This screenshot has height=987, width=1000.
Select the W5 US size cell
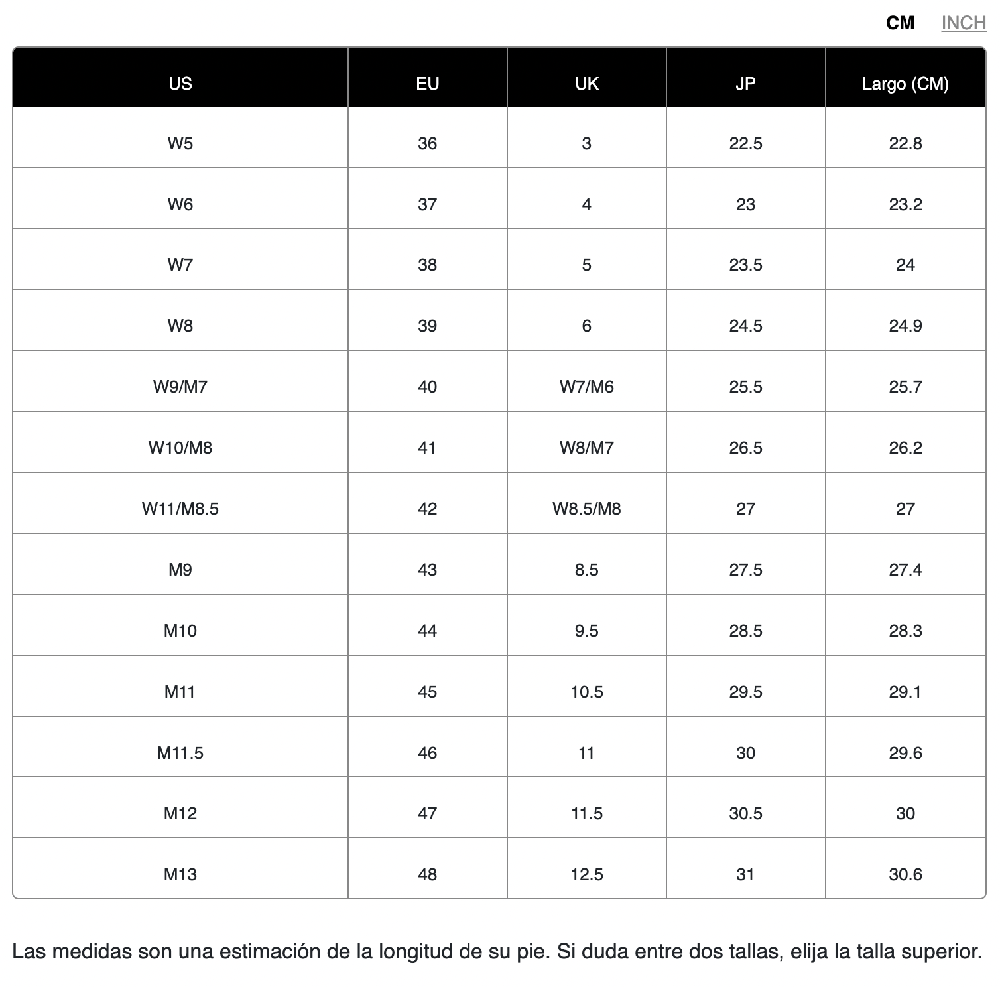tap(180, 143)
